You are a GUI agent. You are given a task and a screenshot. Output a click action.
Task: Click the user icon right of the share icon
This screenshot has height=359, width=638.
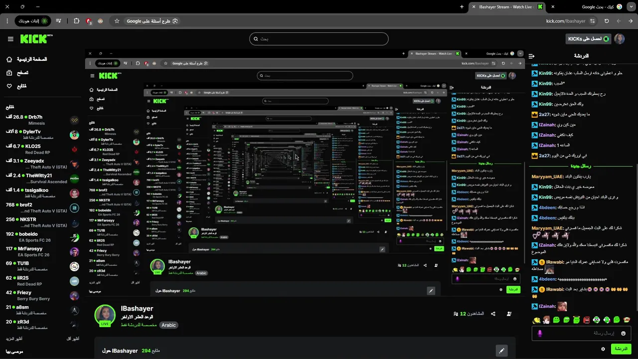pyautogui.click(x=509, y=314)
